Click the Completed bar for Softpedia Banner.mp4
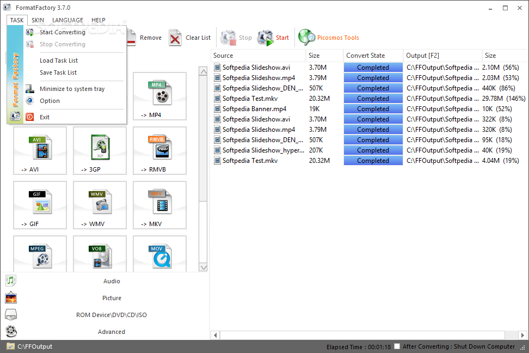This screenshot has width=529, height=353. tap(373, 109)
